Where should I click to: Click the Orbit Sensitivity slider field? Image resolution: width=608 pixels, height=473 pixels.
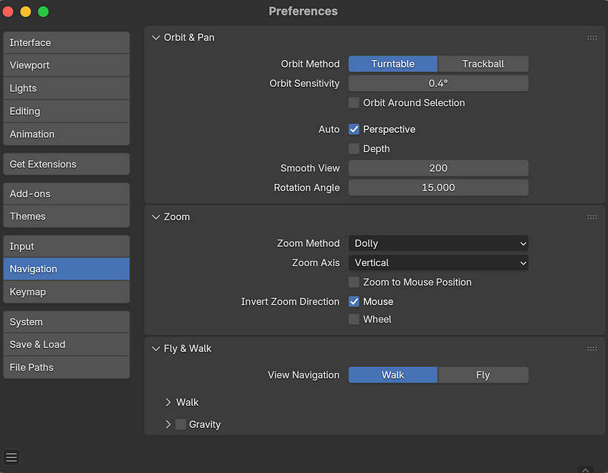pyautogui.click(x=438, y=84)
